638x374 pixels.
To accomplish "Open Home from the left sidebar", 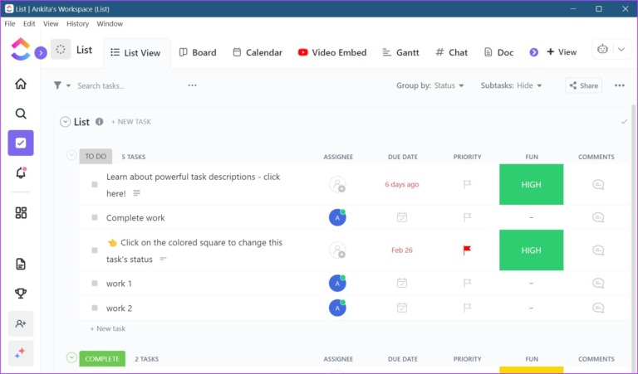I will 21,84.
